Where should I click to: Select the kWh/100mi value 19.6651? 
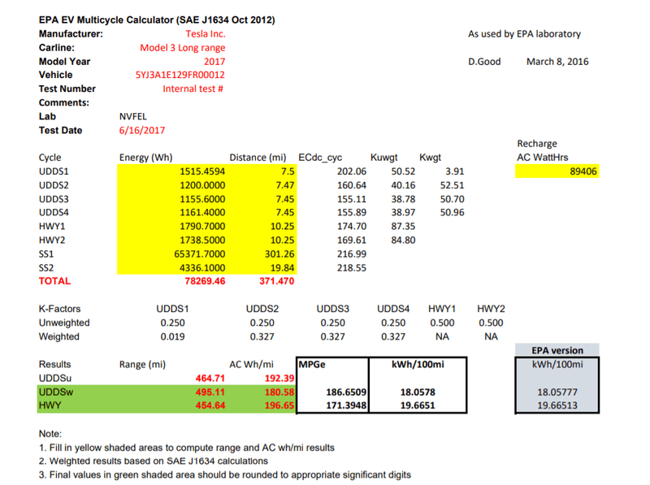coord(418,405)
